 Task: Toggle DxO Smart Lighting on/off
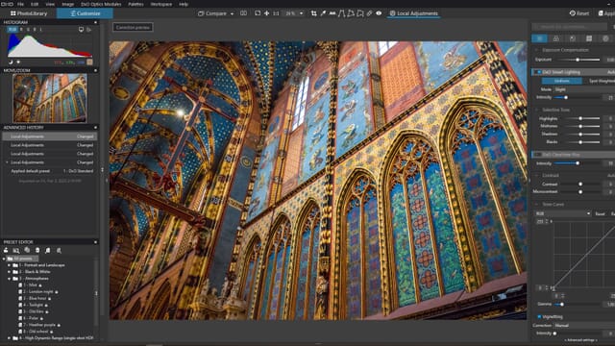pyautogui.click(x=538, y=72)
